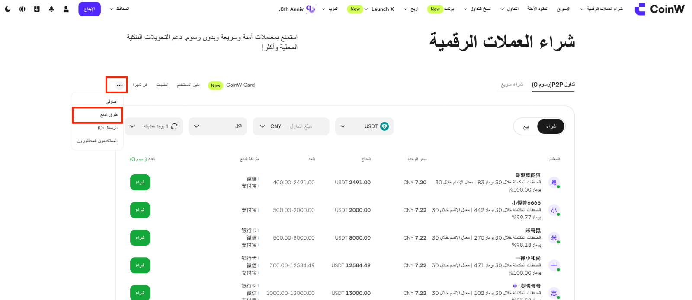Click the refresh icon in the no-refresh dropdown

pos(175,126)
